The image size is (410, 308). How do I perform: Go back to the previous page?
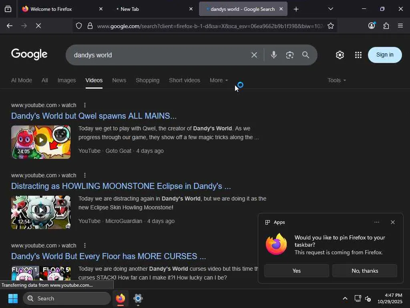click(x=10, y=26)
